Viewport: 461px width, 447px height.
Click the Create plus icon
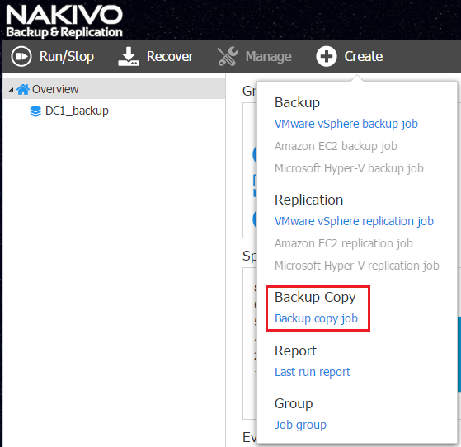(327, 56)
